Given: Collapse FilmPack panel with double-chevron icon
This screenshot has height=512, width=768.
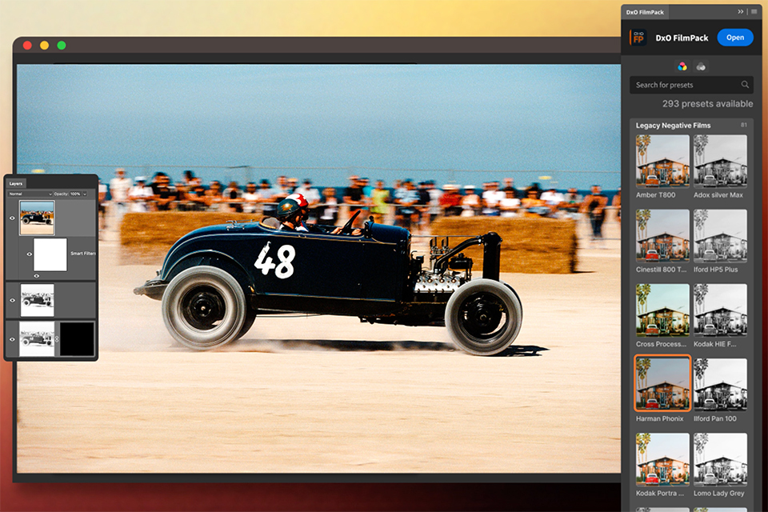Looking at the screenshot, I should [x=741, y=12].
